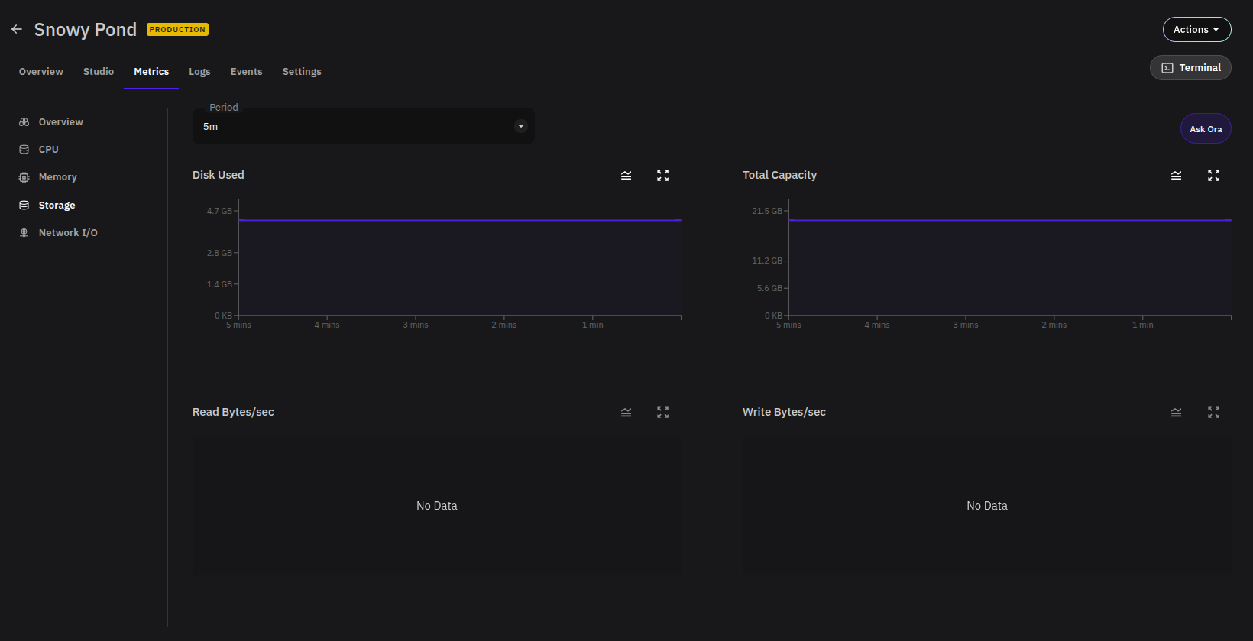Click the 21.5 GB axis label
1253x641 pixels.
tap(767, 211)
